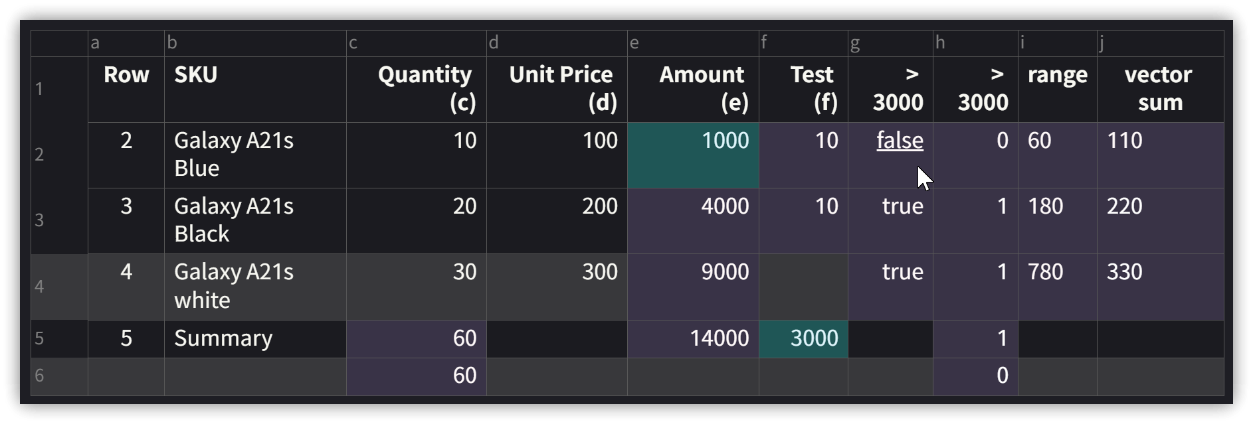Select the 1 cell in the Summary row column h
This screenshot has height=424, width=1253.
975,339
